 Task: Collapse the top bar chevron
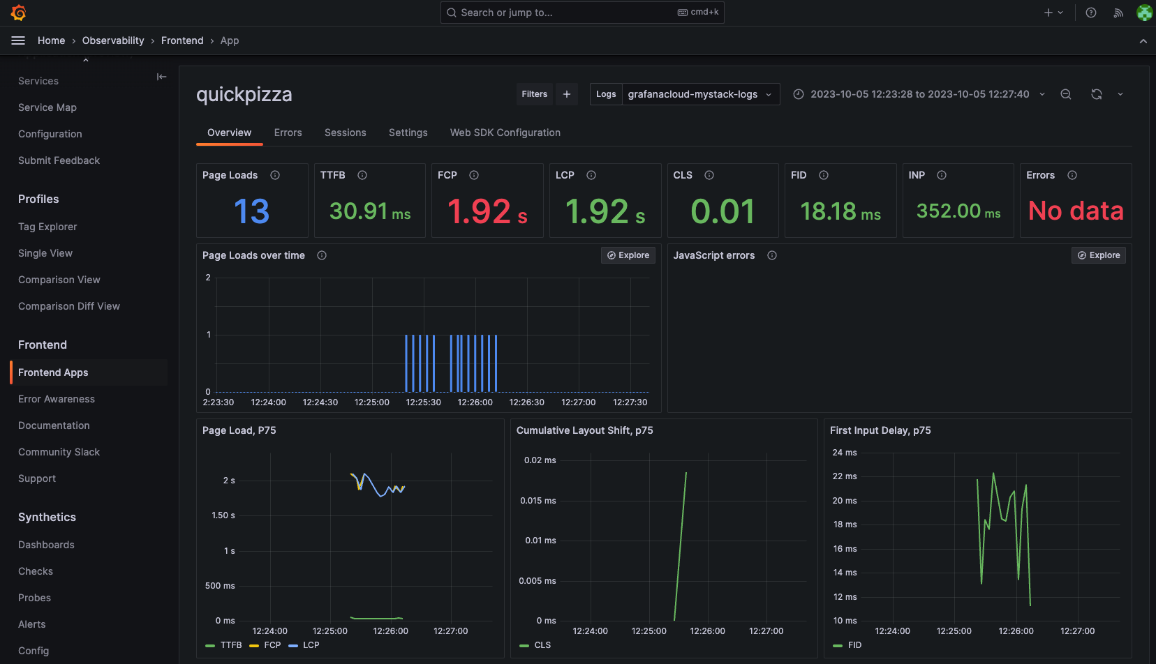(1143, 41)
